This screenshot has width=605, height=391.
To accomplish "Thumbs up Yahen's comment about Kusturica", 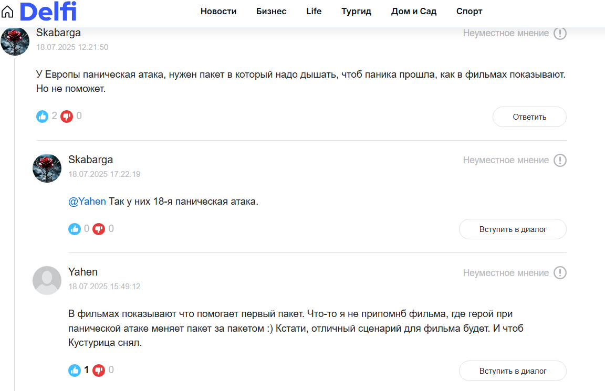I will [x=75, y=371].
